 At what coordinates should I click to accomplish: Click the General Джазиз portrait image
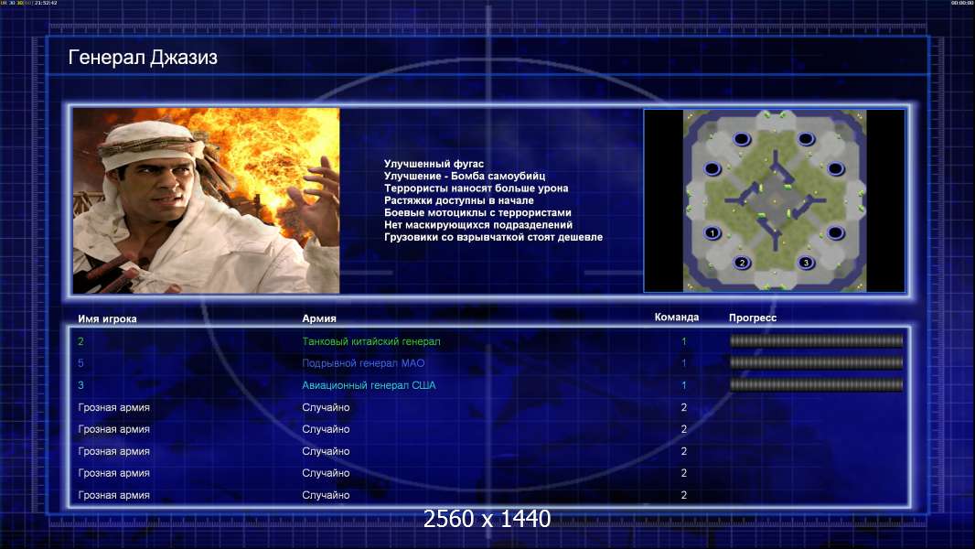tap(207, 200)
